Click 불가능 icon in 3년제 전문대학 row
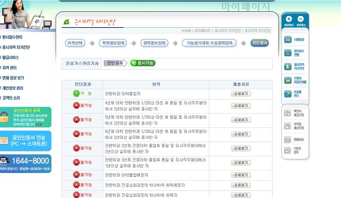Image resolution: width=341 pixels, height=198 pixels. (x=76, y=162)
